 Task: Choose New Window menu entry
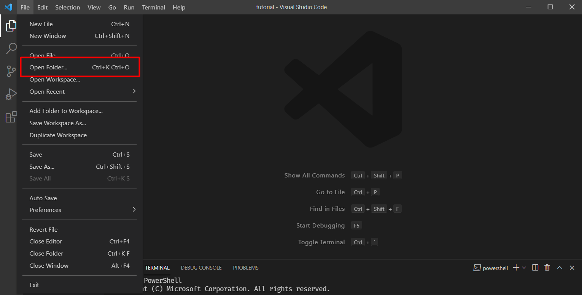click(x=80, y=36)
